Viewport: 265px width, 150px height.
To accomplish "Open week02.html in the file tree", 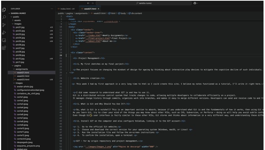I will pos(23,76).
